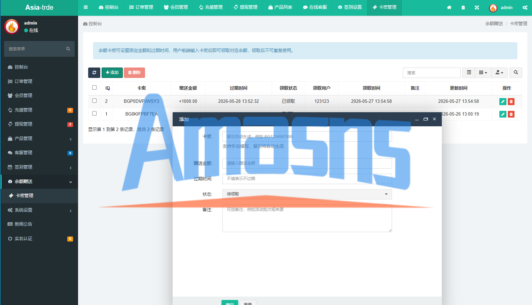
Task: Check the checkbox for row ID 1
Action: [x=94, y=114]
